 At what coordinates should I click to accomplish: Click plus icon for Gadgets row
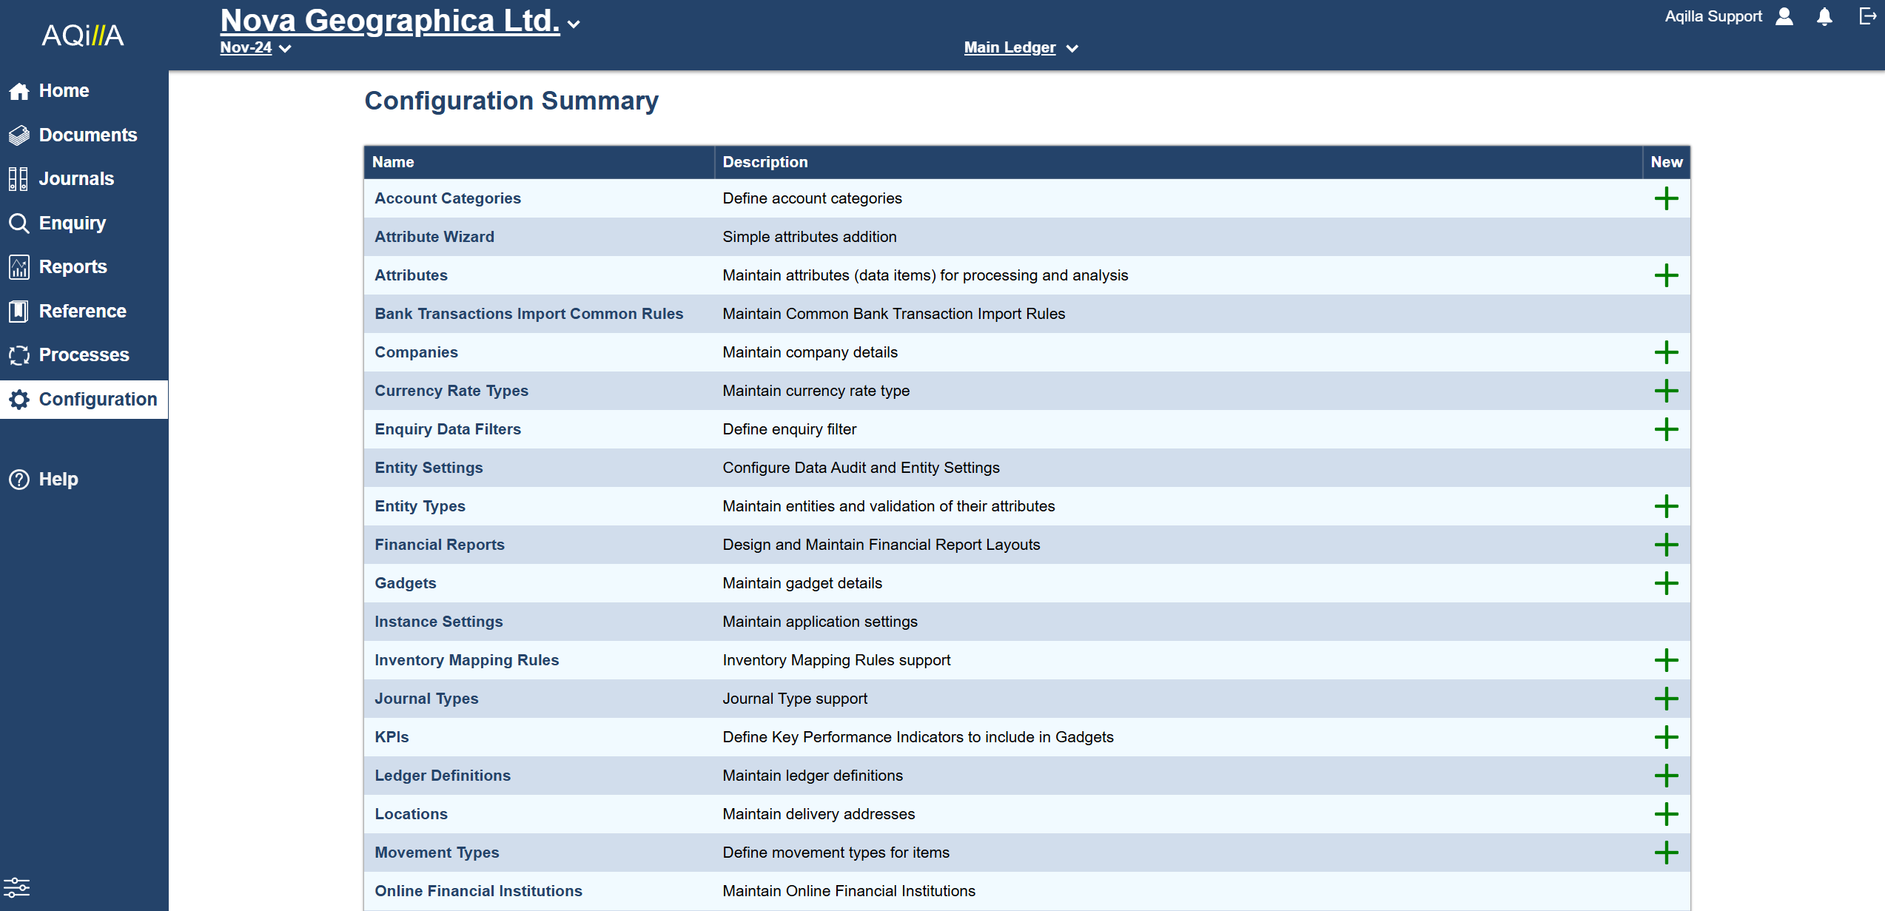click(x=1665, y=583)
